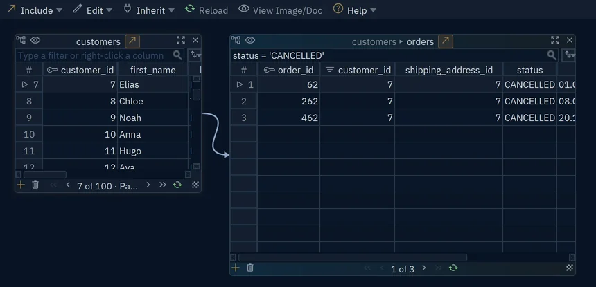Click the Reload toolbar button
The width and height of the screenshot is (596, 287).
[x=207, y=10]
